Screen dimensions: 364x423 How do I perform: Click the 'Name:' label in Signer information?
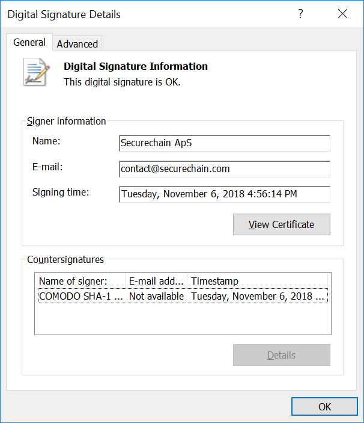[x=46, y=141]
